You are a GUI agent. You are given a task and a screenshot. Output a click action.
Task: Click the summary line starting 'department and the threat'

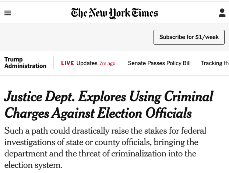(x=101, y=153)
